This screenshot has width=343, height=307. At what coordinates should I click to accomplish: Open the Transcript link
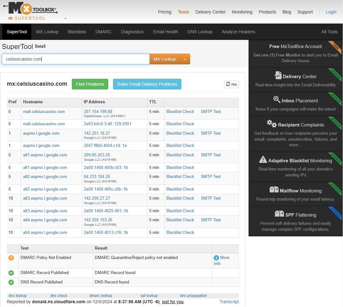[229, 302]
